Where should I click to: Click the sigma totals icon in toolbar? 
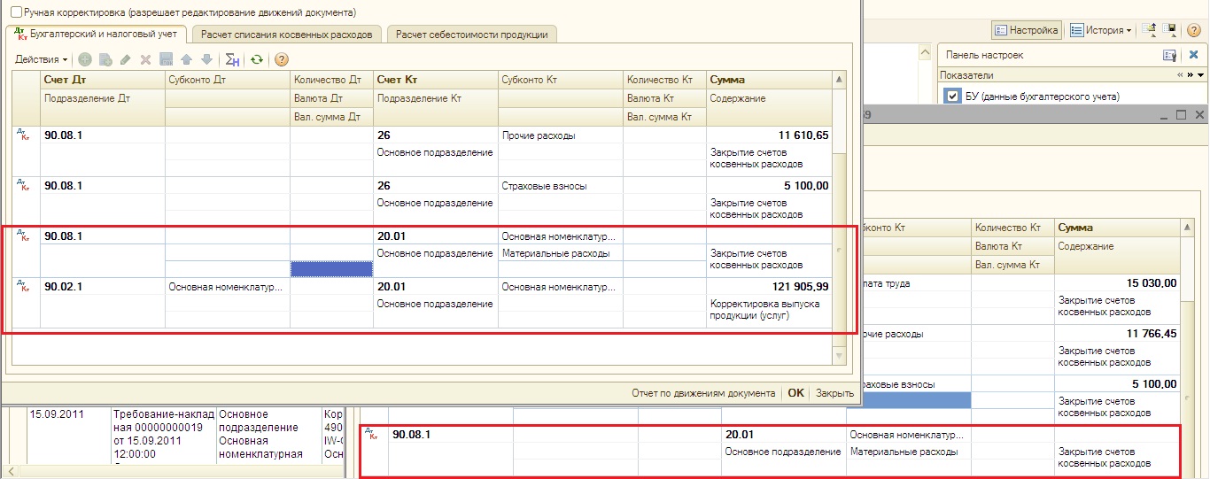point(232,59)
